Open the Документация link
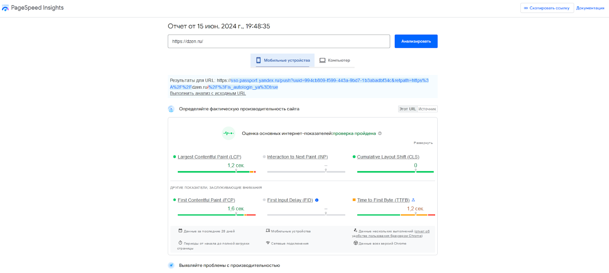 point(590,8)
